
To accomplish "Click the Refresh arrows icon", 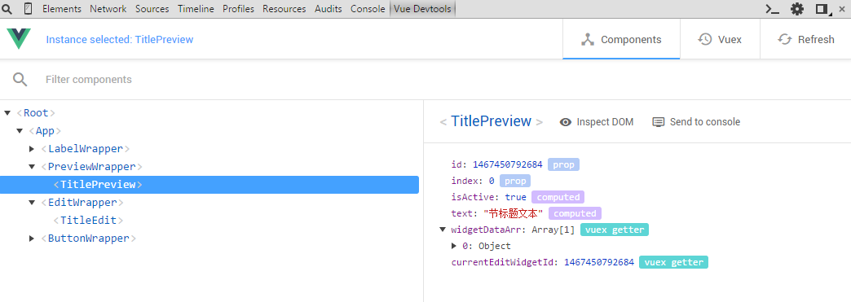I will point(785,40).
